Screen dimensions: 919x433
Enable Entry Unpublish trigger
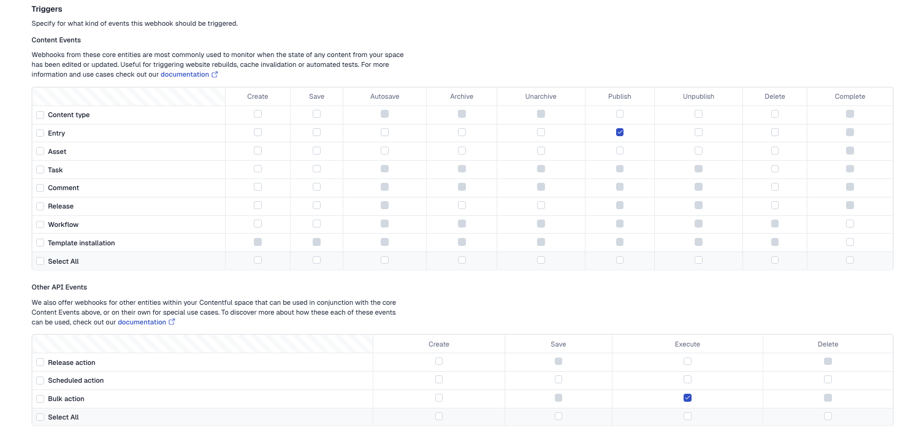tap(698, 132)
